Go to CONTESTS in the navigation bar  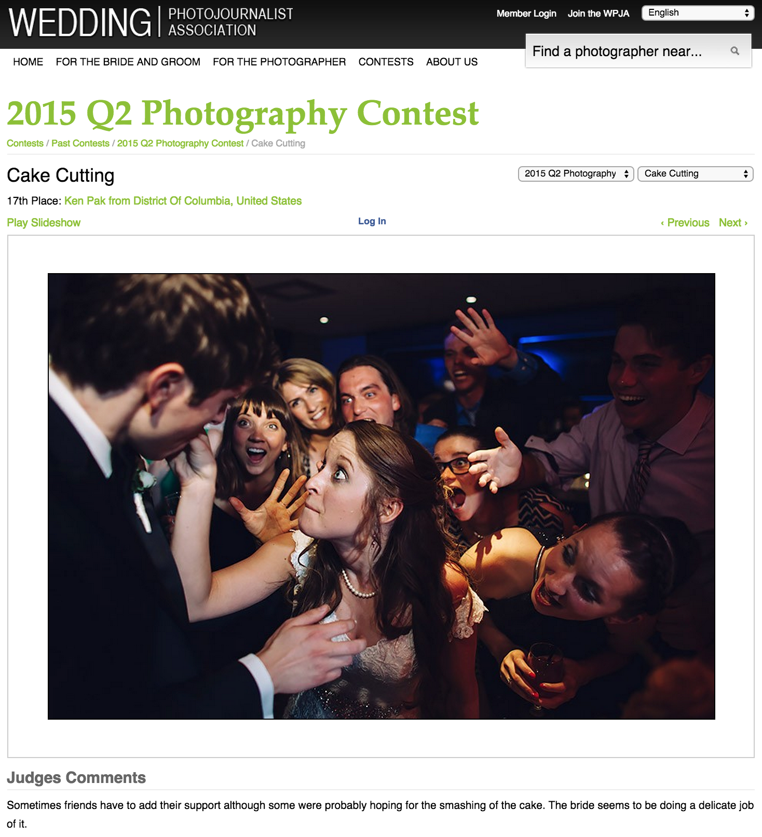click(x=386, y=62)
